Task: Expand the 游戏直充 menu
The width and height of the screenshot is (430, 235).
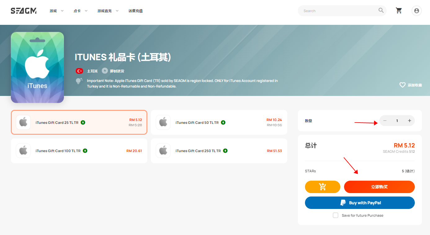Action: point(108,11)
